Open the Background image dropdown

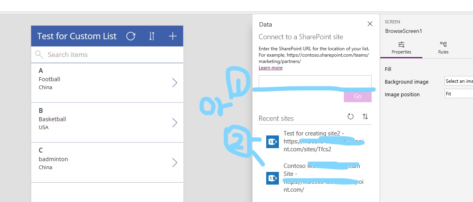[459, 81]
